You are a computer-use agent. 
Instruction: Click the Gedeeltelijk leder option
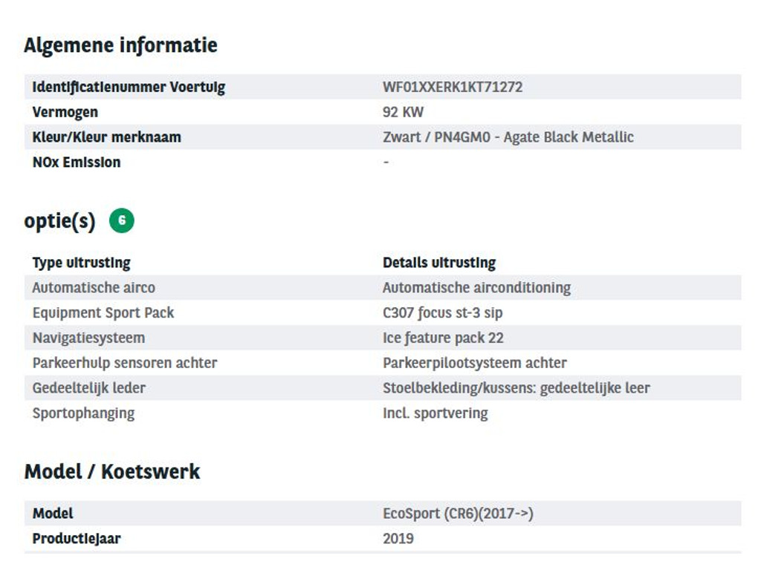point(89,388)
